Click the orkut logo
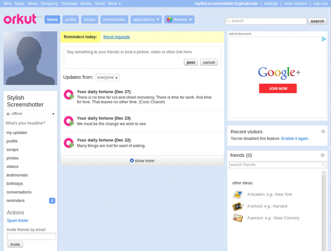The width and height of the screenshot is (335, 251). pos(20,19)
